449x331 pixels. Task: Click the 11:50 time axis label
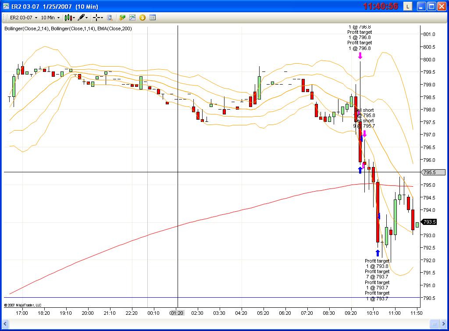point(417,313)
